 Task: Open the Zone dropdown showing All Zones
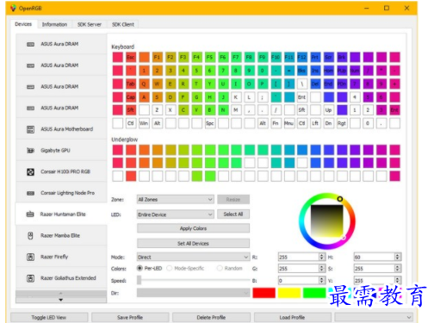pyautogui.click(x=176, y=199)
